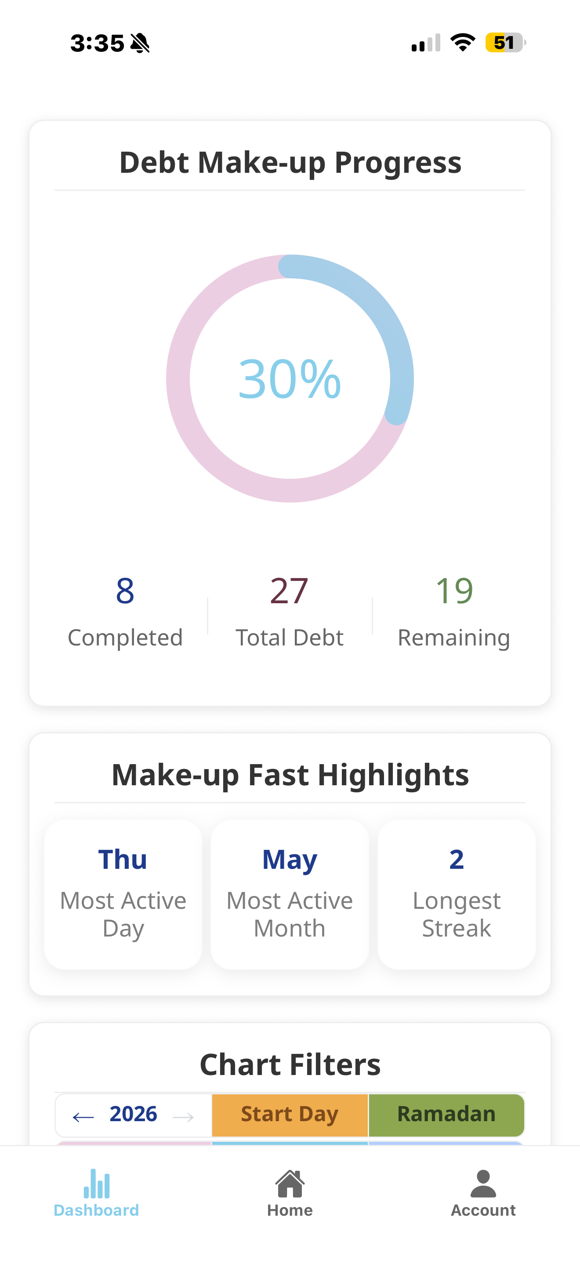Open the Most Active Day card
The height and width of the screenshot is (1261, 580).
[123, 894]
